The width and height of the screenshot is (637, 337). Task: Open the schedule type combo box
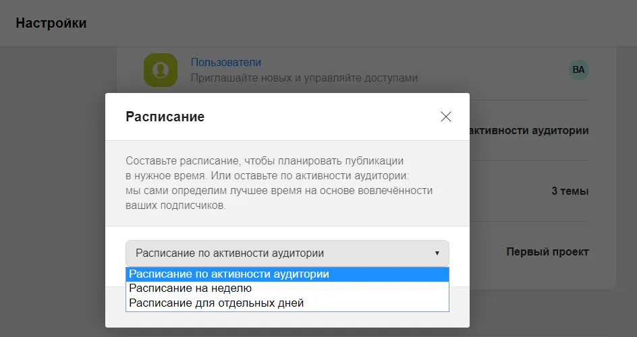(x=287, y=253)
